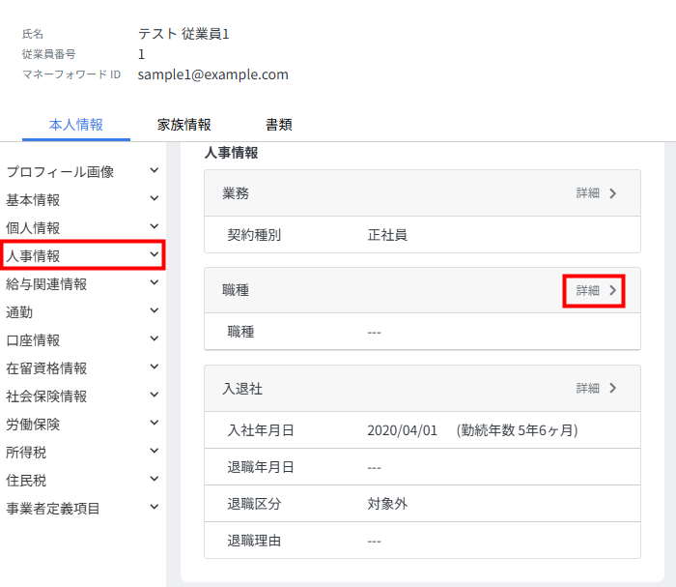This screenshot has height=587, width=676.
Task: Switch to the 家族情報 tab
Action: click(183, 125)
